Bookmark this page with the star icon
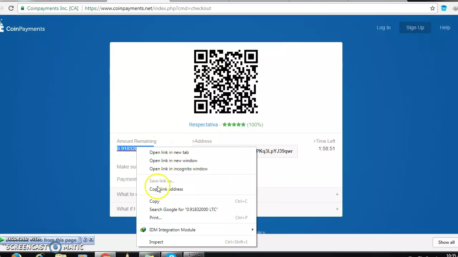The height and width of the screenshot is (257, 458). click(433, 8)
